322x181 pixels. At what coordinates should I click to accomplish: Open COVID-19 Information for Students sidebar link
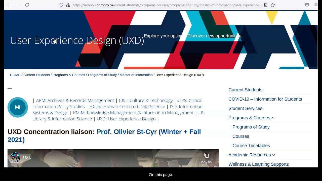(265, 99)
